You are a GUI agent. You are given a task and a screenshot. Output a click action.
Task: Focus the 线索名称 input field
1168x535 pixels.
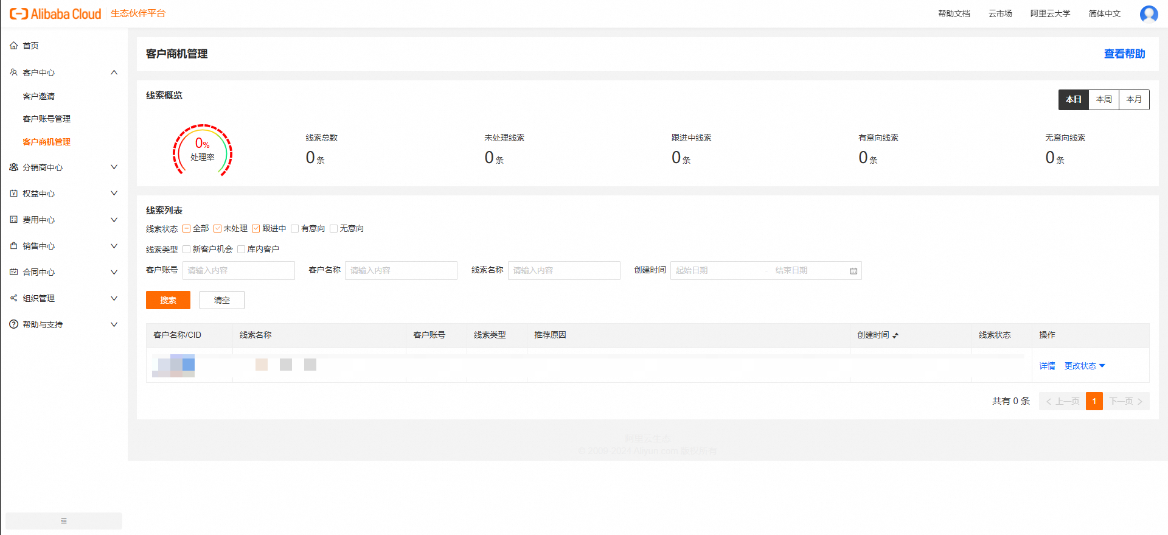click(564, 271)
